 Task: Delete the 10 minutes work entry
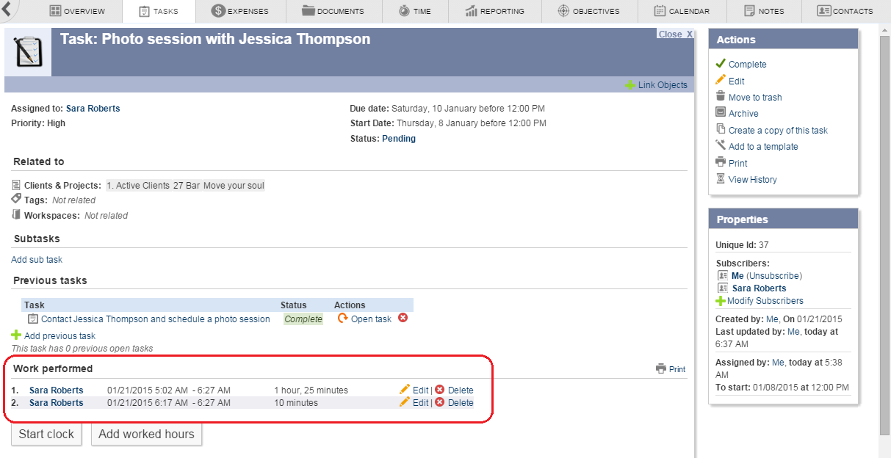[460, 403]
